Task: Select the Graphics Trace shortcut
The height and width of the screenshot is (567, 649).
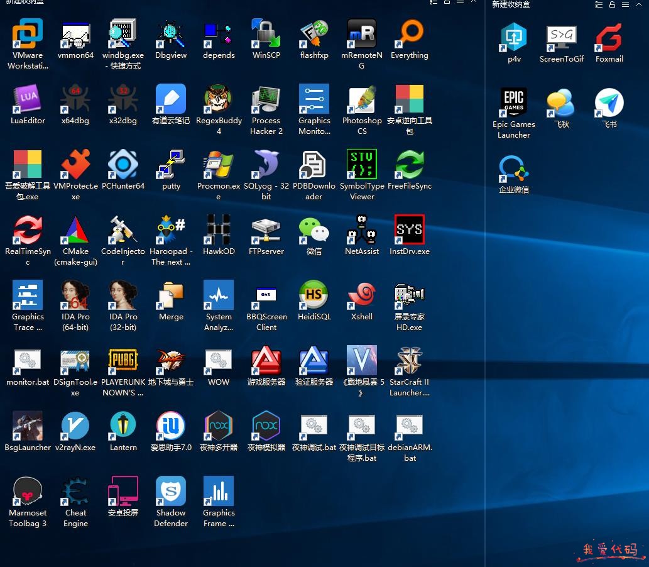Action: click(28, 295)
